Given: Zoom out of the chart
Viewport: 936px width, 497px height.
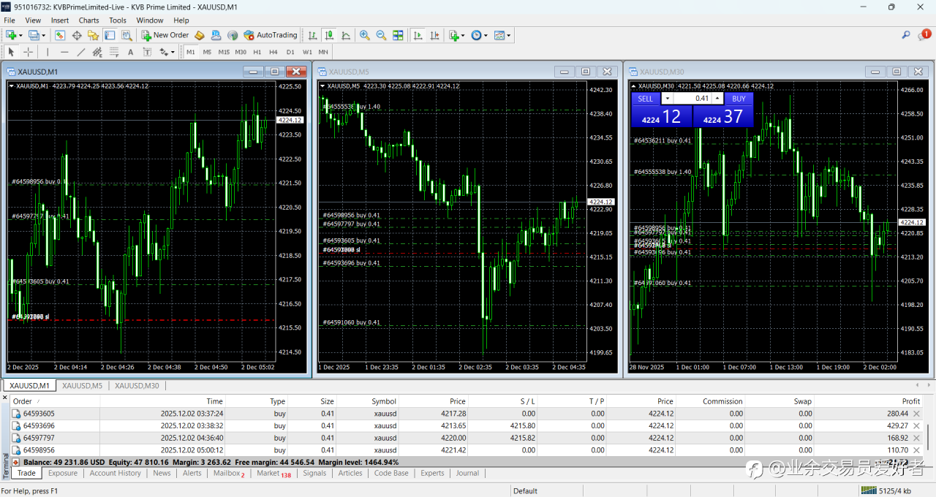Looking at the screenshot, I should pyautogui.click(x=381, y=35).
